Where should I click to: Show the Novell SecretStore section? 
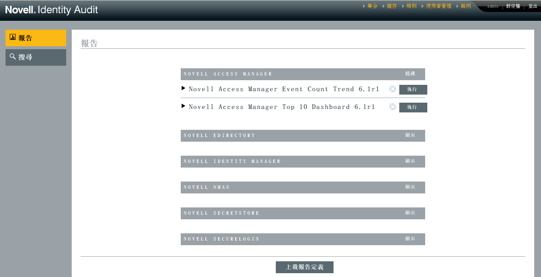coord(410,213)
